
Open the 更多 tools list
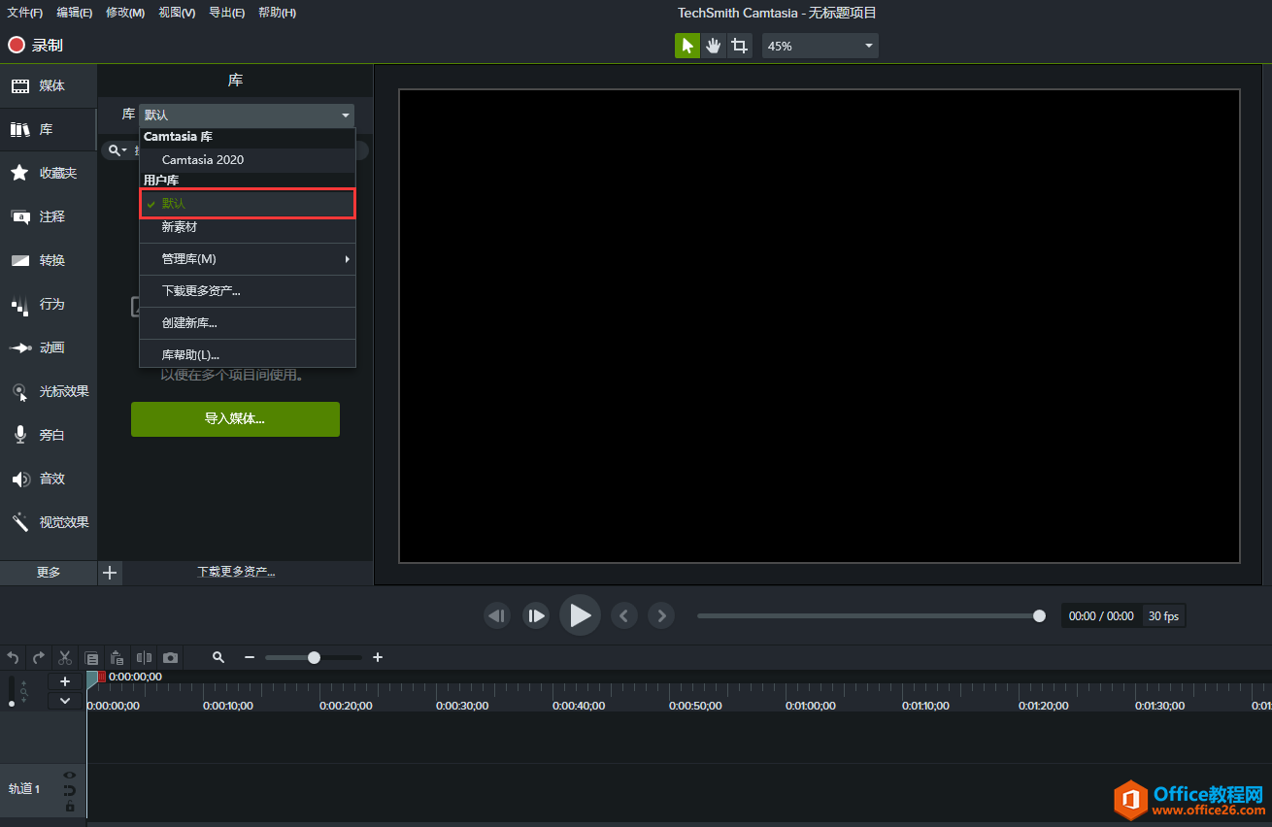[x=49, y=573]
